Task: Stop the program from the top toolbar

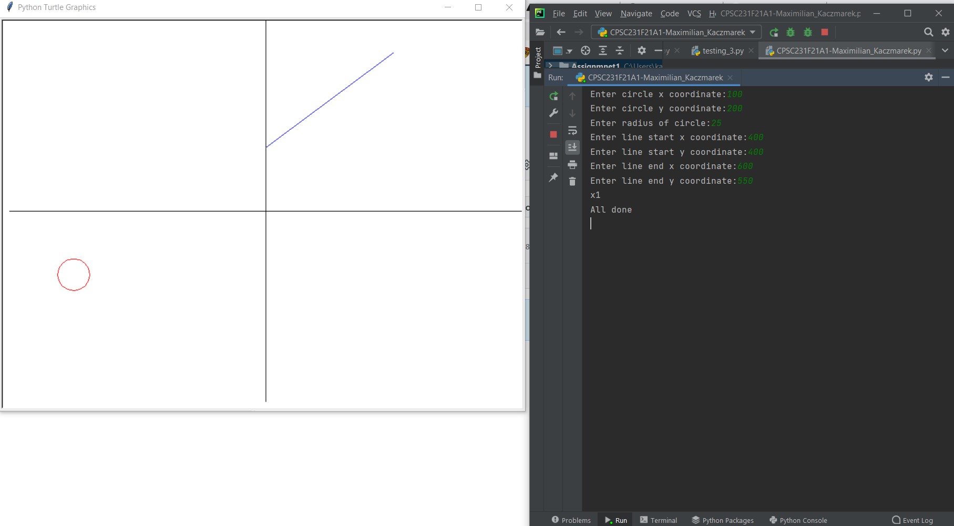Action: pyautogui.click(x=825, y=32)
